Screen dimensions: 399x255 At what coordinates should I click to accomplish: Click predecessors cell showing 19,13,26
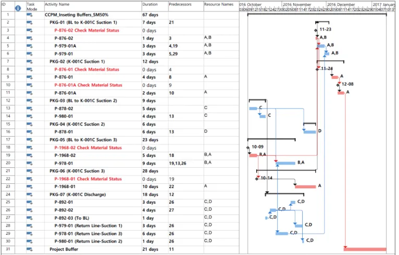click(x=178, y=164)
